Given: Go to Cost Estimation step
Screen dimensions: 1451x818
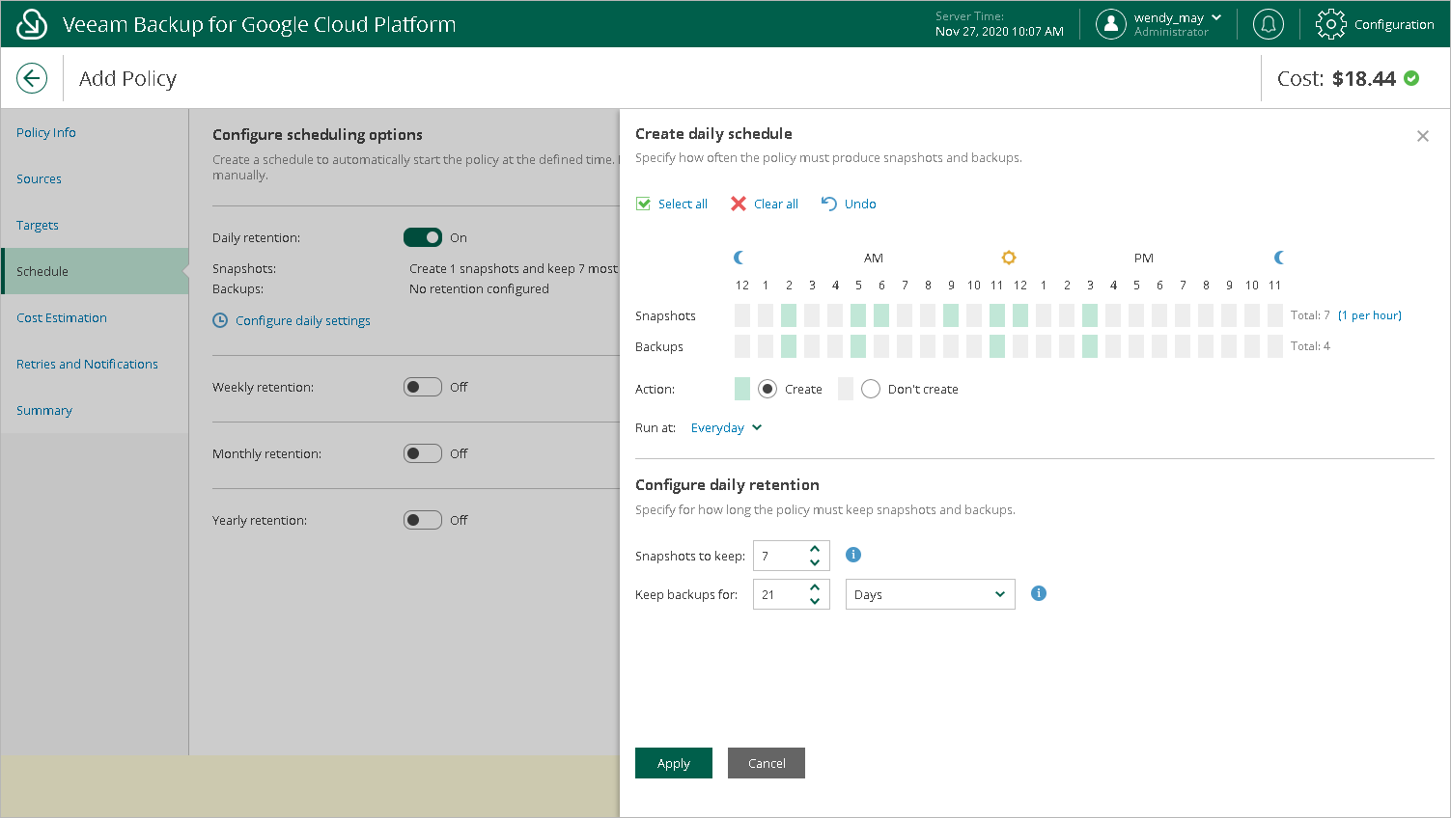Looking at the screenshot, I should coord(62,317).
